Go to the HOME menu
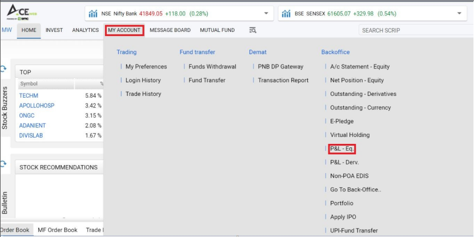Image resolution: width=474 pixels, height=237 pixels. click(29, 30)
